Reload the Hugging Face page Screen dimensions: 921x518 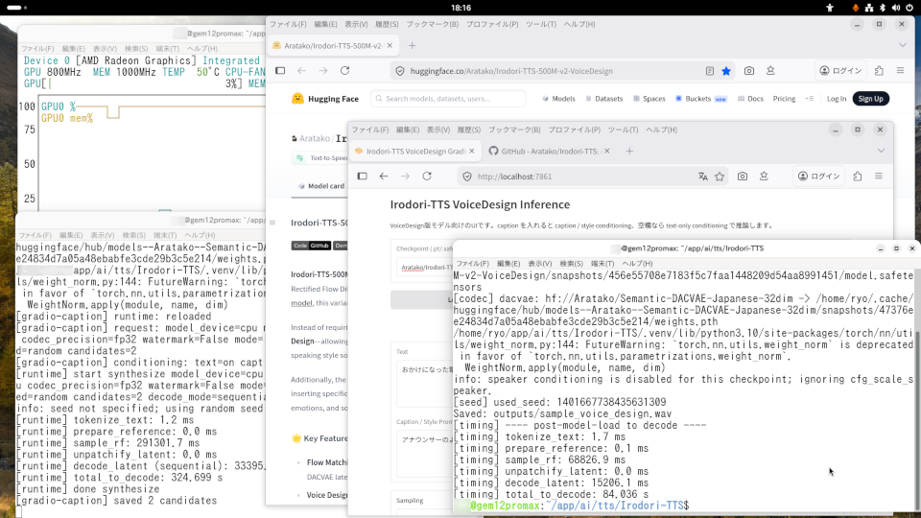pyautogui.click(x=344, y=70)
